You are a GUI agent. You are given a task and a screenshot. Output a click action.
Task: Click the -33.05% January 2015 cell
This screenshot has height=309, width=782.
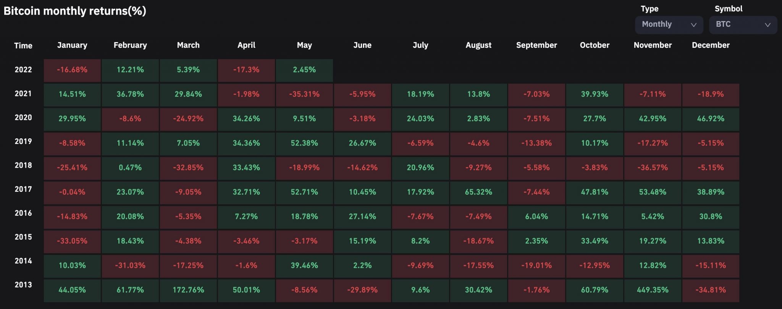(x=72, y=241)
